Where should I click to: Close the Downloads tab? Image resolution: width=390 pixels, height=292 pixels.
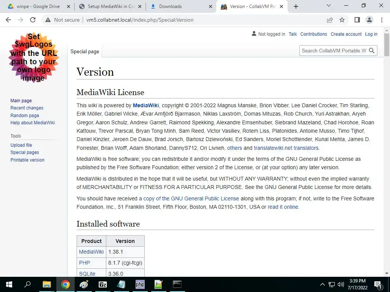(x=210, y=7)
